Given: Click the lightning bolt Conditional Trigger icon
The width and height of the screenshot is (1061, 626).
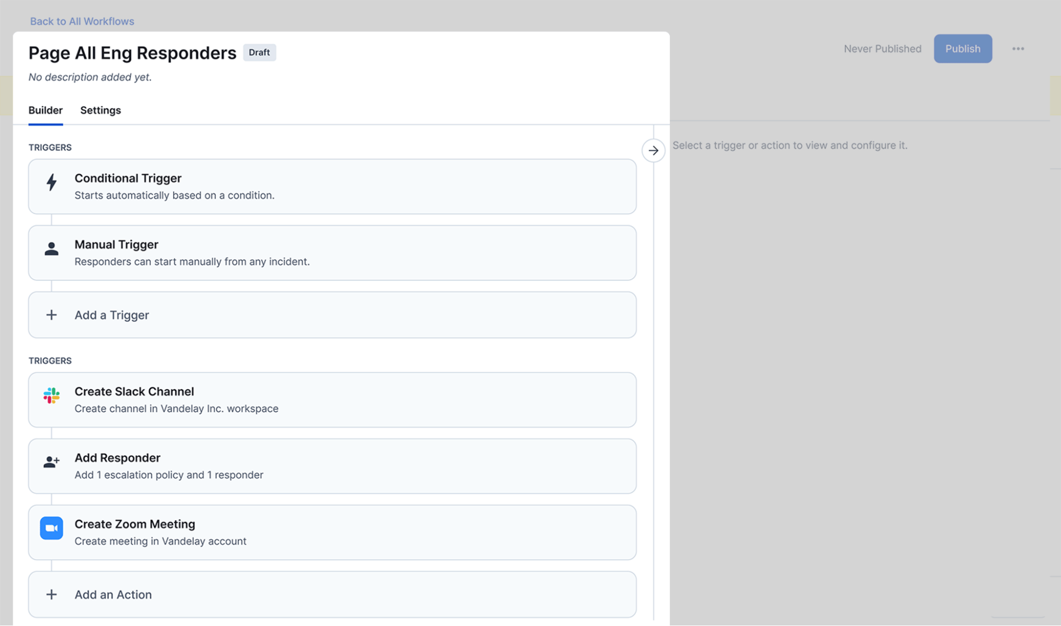Looking at the screenshot, I should pyautogui.click(x=51, y=182).
